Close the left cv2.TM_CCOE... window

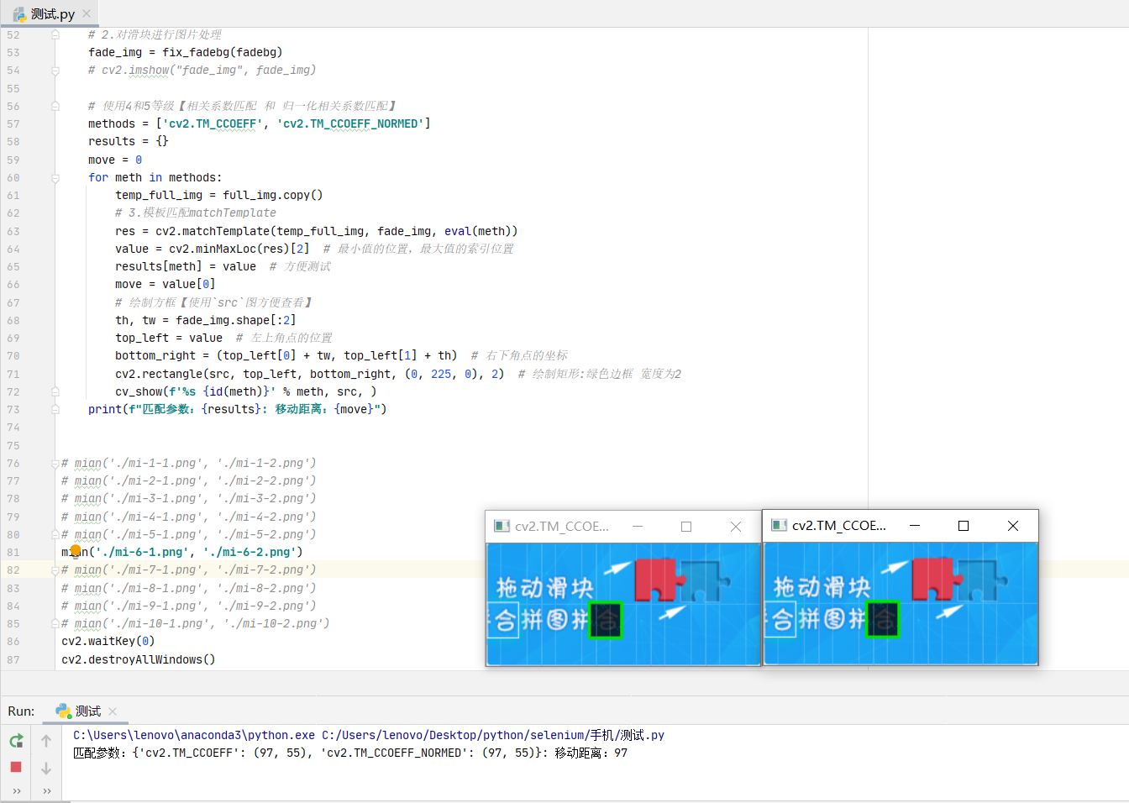tap(736, 526)
